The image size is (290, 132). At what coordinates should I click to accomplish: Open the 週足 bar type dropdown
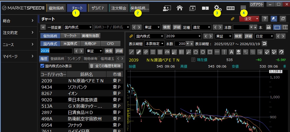pyautogui.click(x=202, y=27)
